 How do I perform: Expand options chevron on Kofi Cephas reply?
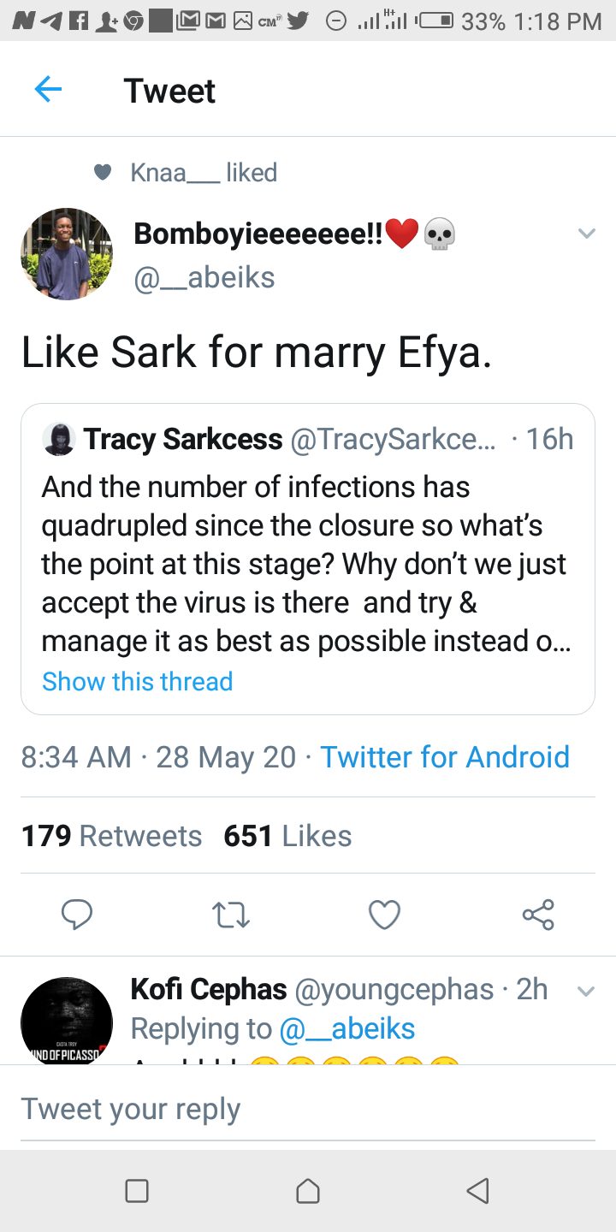[x=586, y=992]
